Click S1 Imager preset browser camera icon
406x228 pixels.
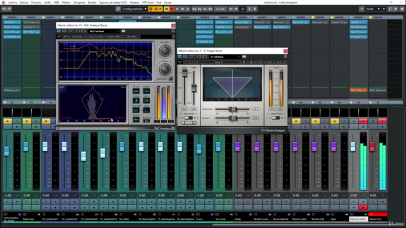click(244, 56)
